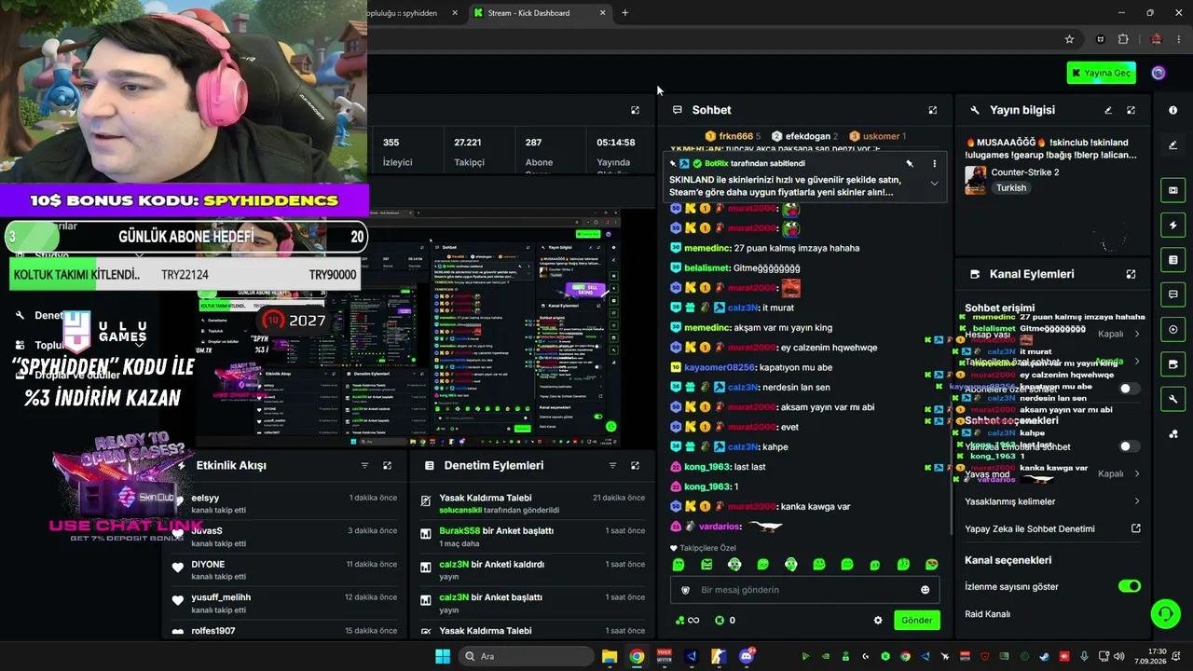Click username kayaomer08256 in chat
The image size is (1193, 671).
(x=720, y=367)
